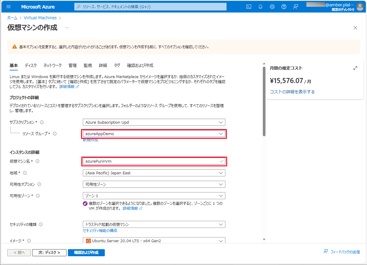Click the < 前へ button
This screenshot has height=265, width=367.
(x=19, y=252)
